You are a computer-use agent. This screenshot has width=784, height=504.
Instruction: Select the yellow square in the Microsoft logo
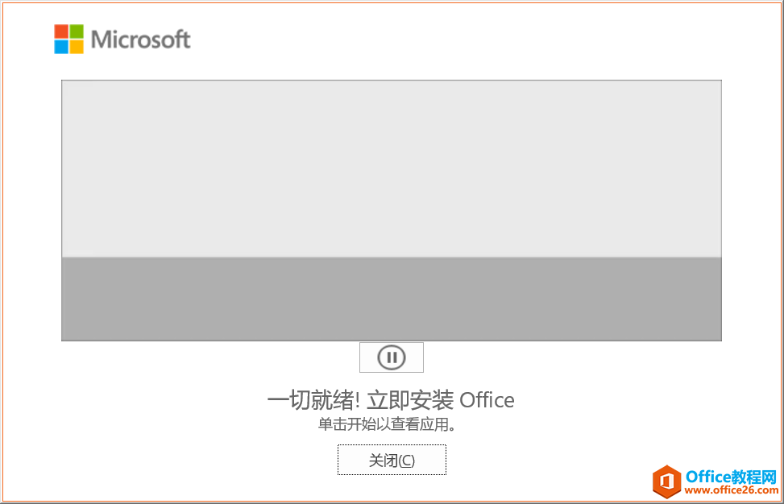coord(76,47)
